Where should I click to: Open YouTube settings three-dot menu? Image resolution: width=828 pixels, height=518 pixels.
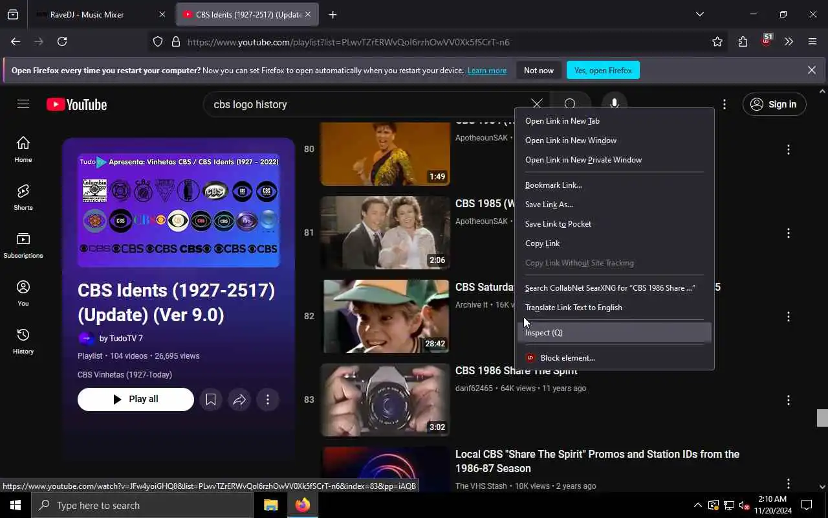(x=724, y=104)
